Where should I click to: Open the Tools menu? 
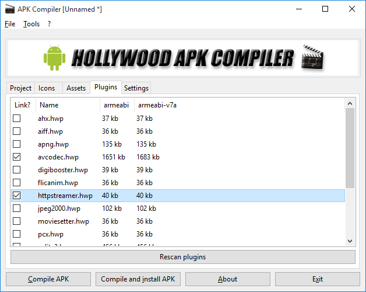pos(31,24)
